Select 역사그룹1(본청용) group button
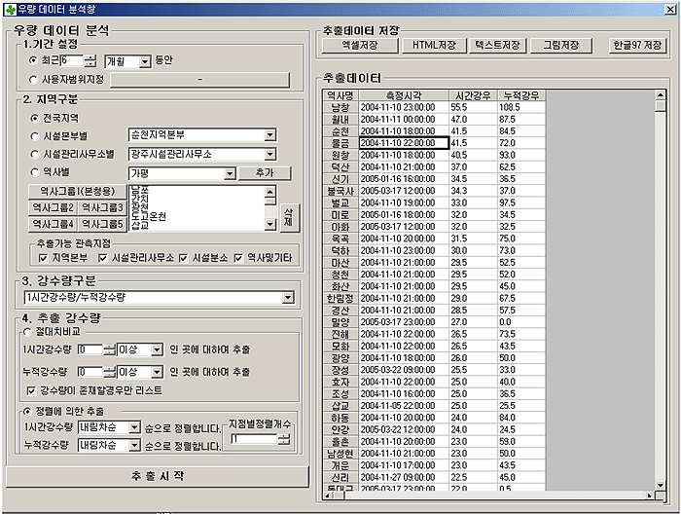 pos(77,191)
